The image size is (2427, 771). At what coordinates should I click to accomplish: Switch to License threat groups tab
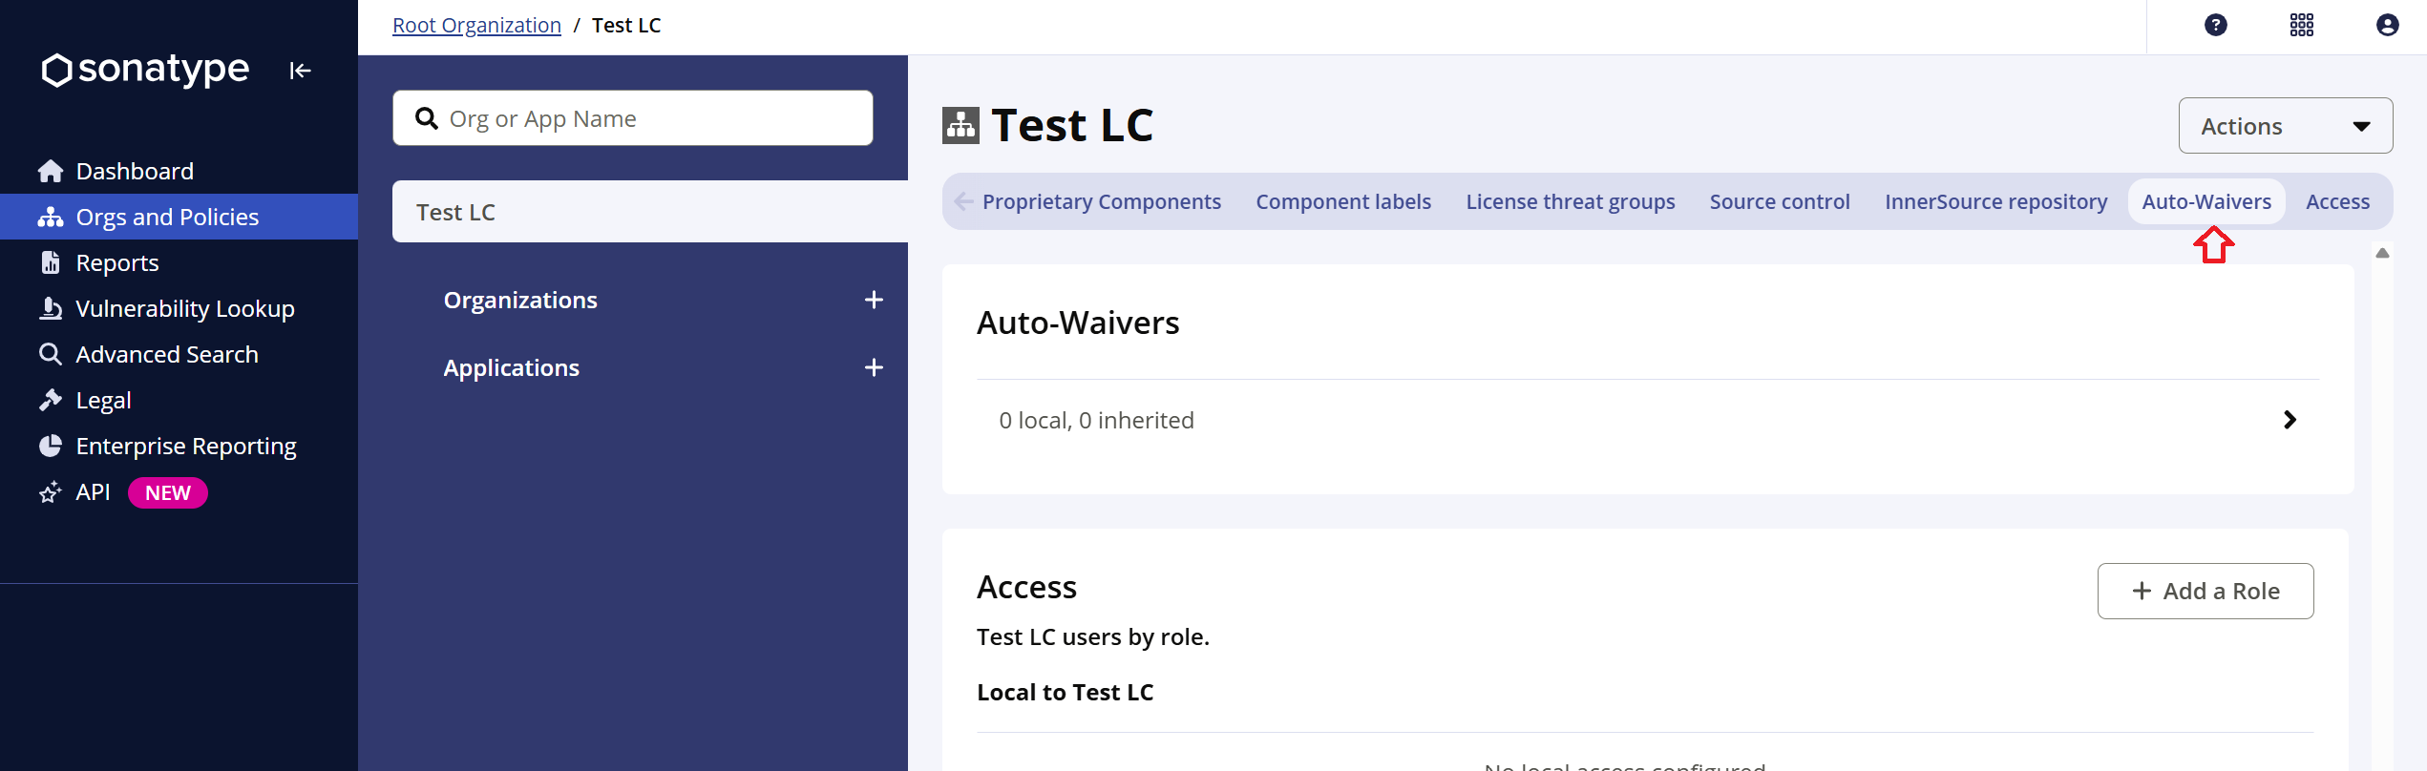pos(1571,201)
